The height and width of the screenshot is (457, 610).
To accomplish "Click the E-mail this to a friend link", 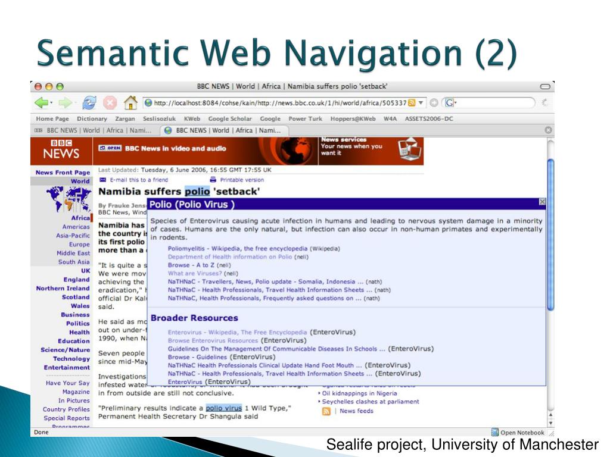I will pyautogui.click(x=139, y=180).
